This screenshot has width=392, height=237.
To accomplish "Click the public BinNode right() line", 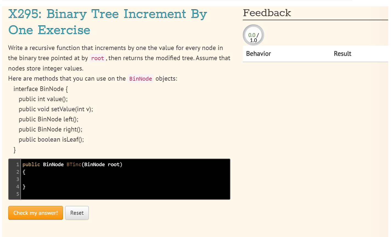I will coord(50,129).
